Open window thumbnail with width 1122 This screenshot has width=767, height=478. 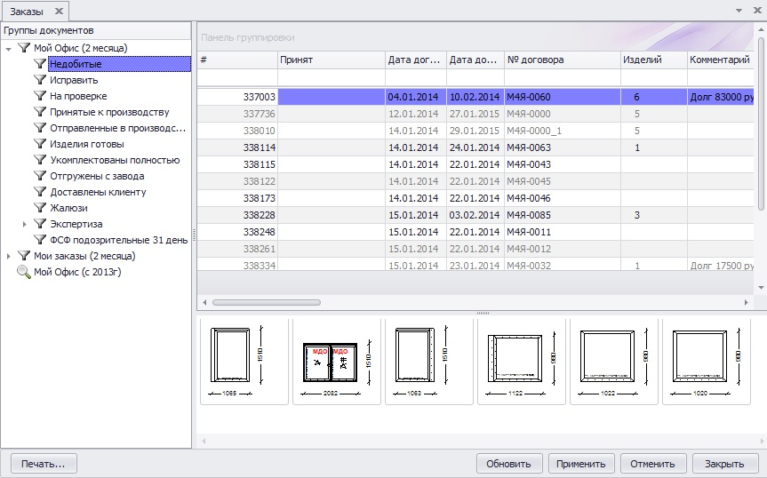522,362
